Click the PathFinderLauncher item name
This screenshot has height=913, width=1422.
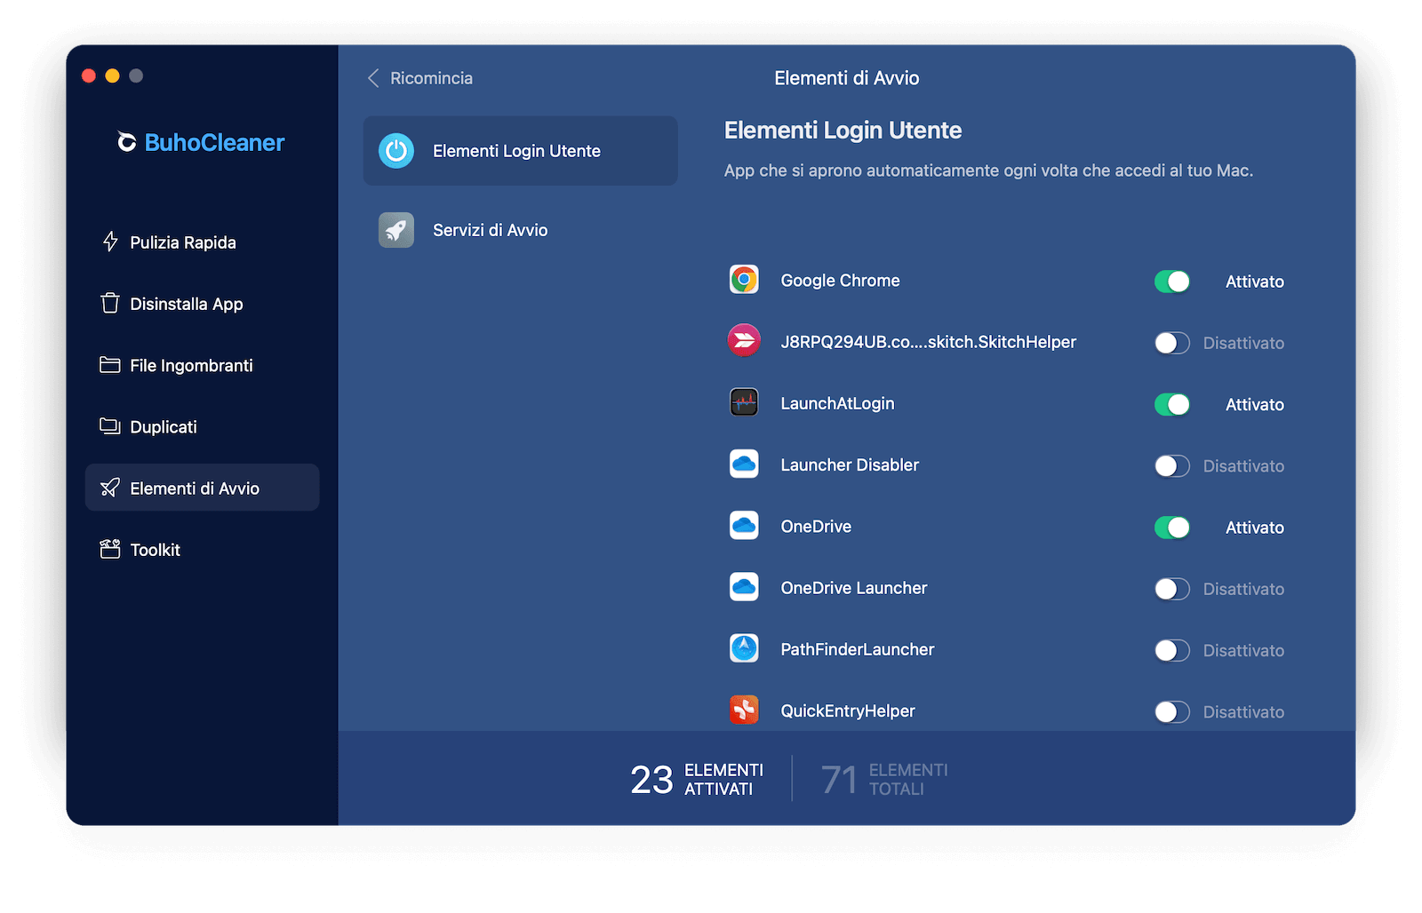point(857,649)
